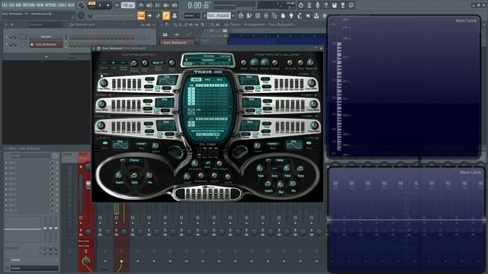Open the OPTIONS menu
The width and height of the screenshot is (488, 274).
[51, 5]
